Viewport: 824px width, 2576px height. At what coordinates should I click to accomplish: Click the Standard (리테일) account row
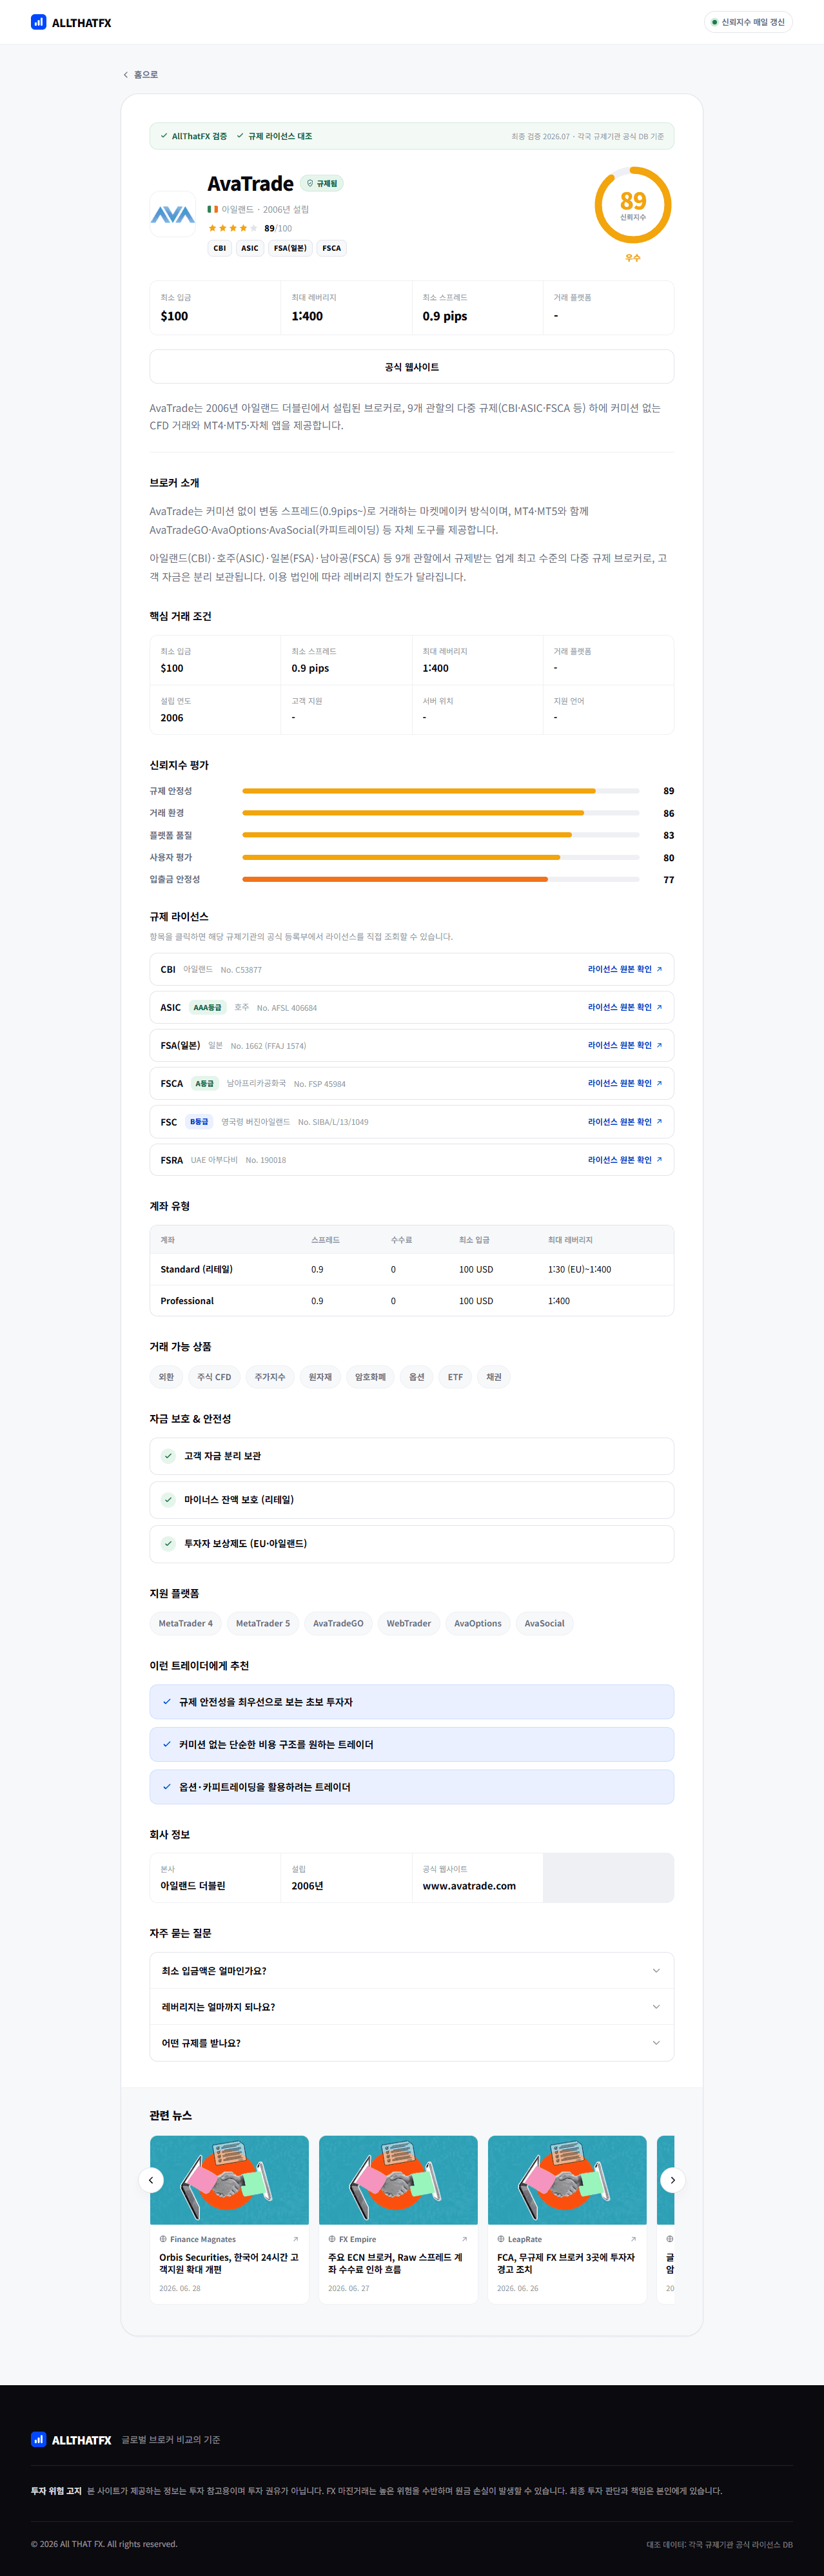412,1269
